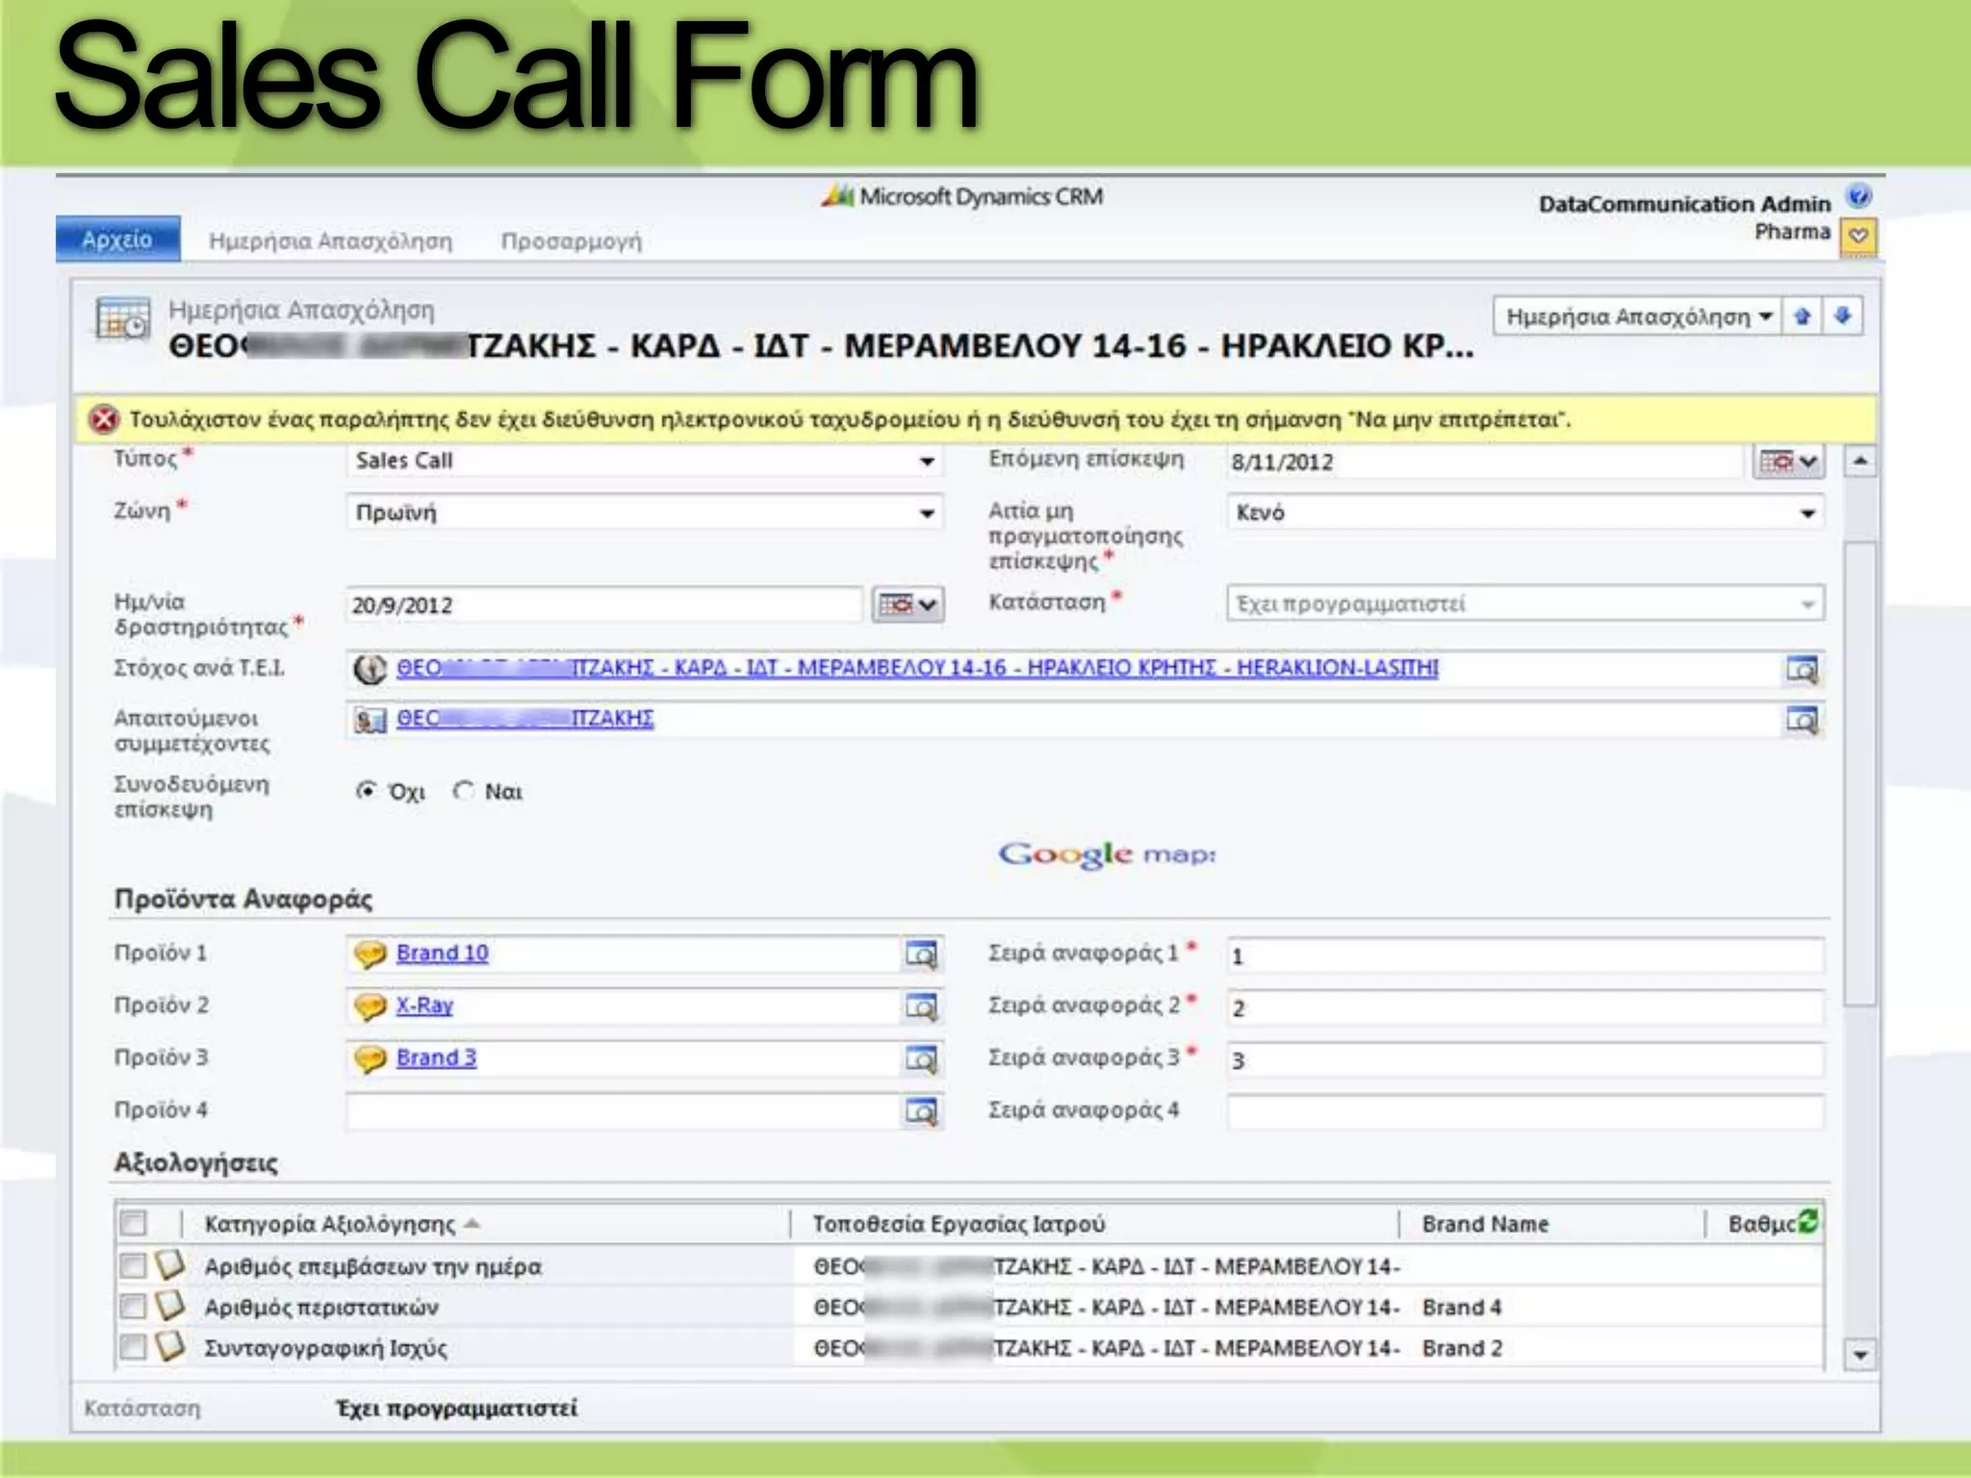1971x1478 pixels.
Task: Toggle select-all checkbox in grid header
Action: click(x=133, y=1223)
